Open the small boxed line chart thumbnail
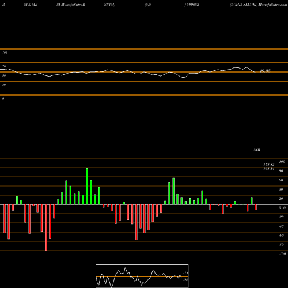This screenshot has height=288, width=288. 142,276
